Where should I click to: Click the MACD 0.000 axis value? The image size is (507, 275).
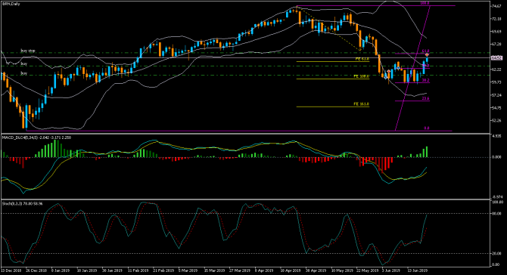click(497, 157)
